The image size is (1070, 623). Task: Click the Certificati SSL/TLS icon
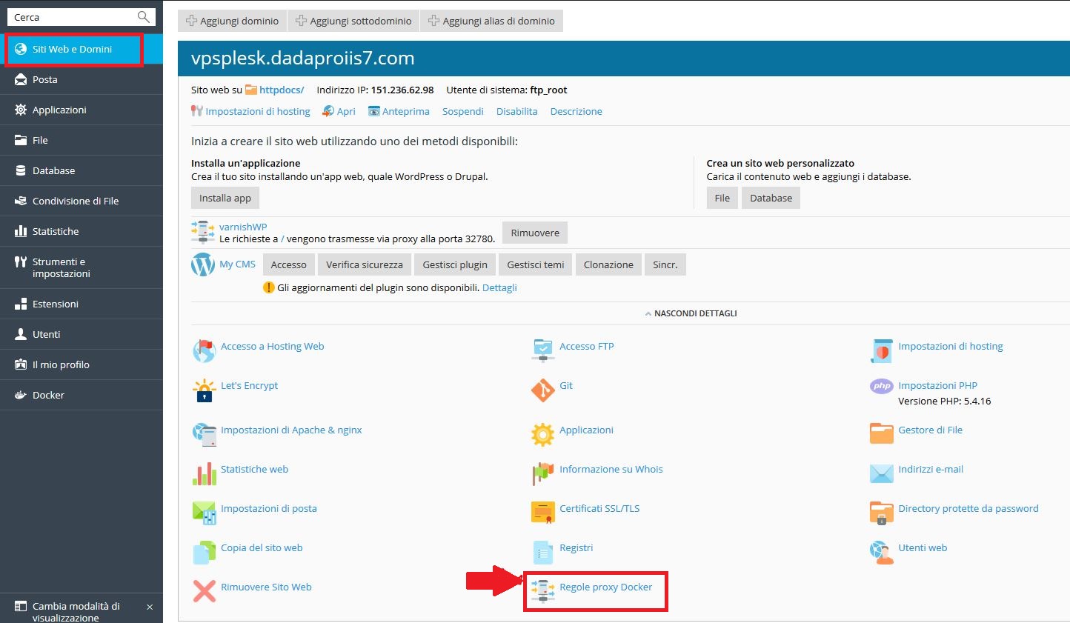(x=543, y=512)
